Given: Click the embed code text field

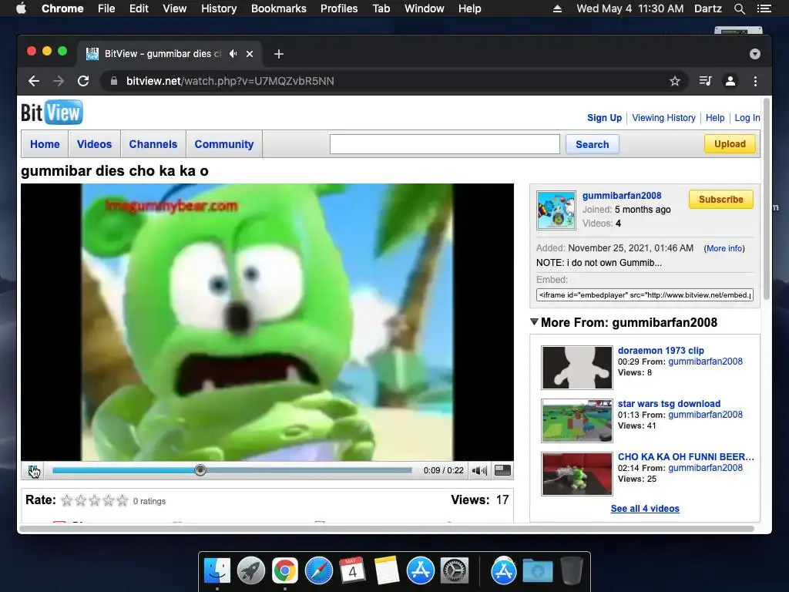Looking at the screenshot, I should point(645,295).
